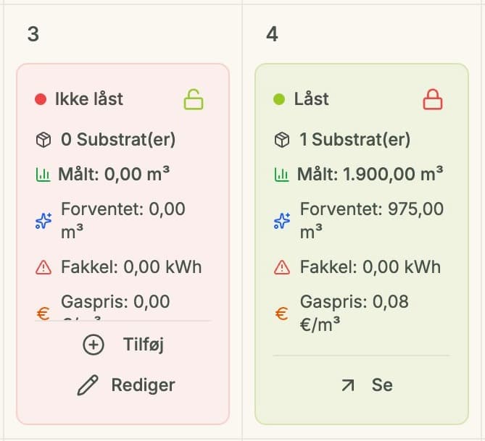This screenshot has width=485, height=441.
Task: Click the red locked padlock on card 4
Action: [433, 99]
